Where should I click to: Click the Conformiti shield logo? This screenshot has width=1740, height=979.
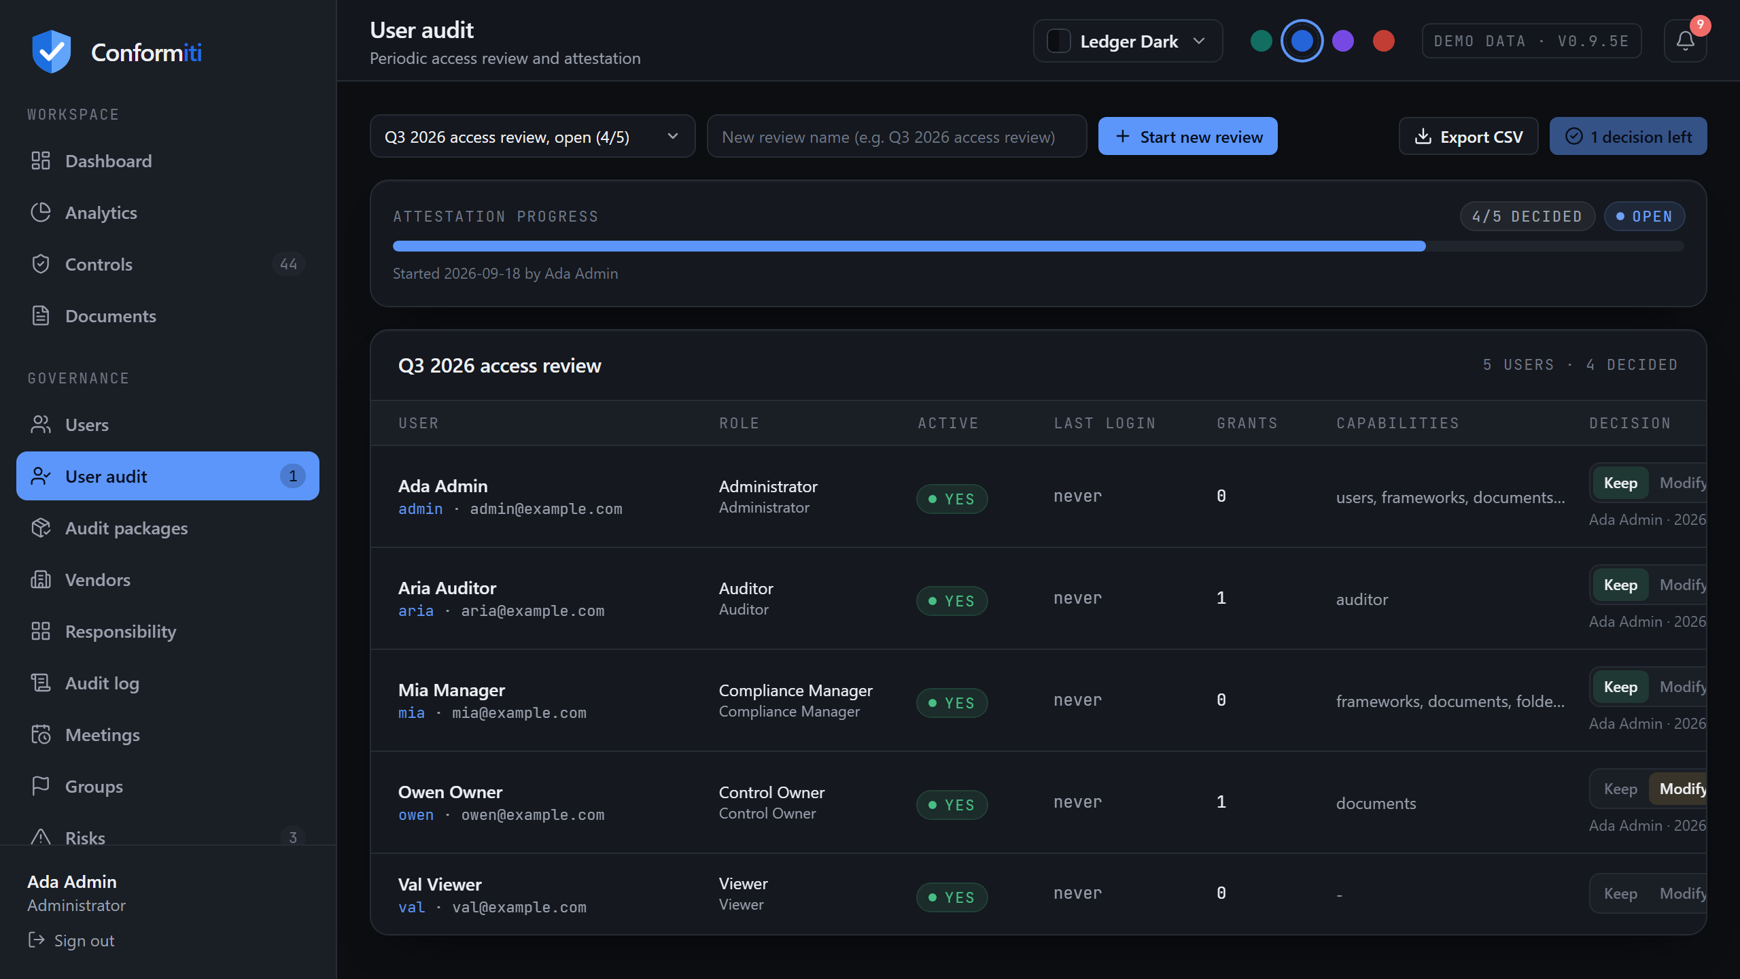52,52
